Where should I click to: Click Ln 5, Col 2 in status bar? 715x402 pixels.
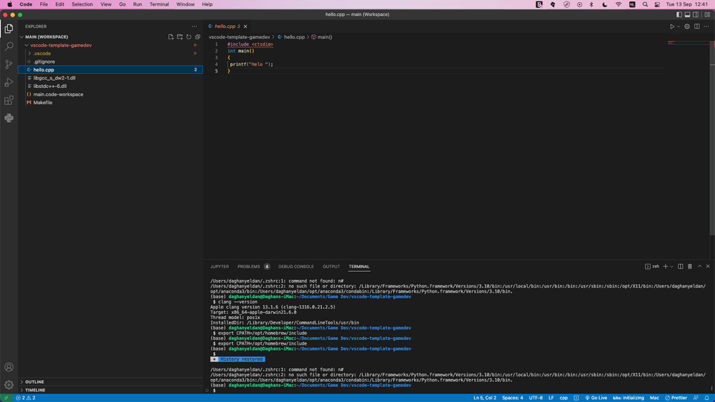(x=485, y=398)
